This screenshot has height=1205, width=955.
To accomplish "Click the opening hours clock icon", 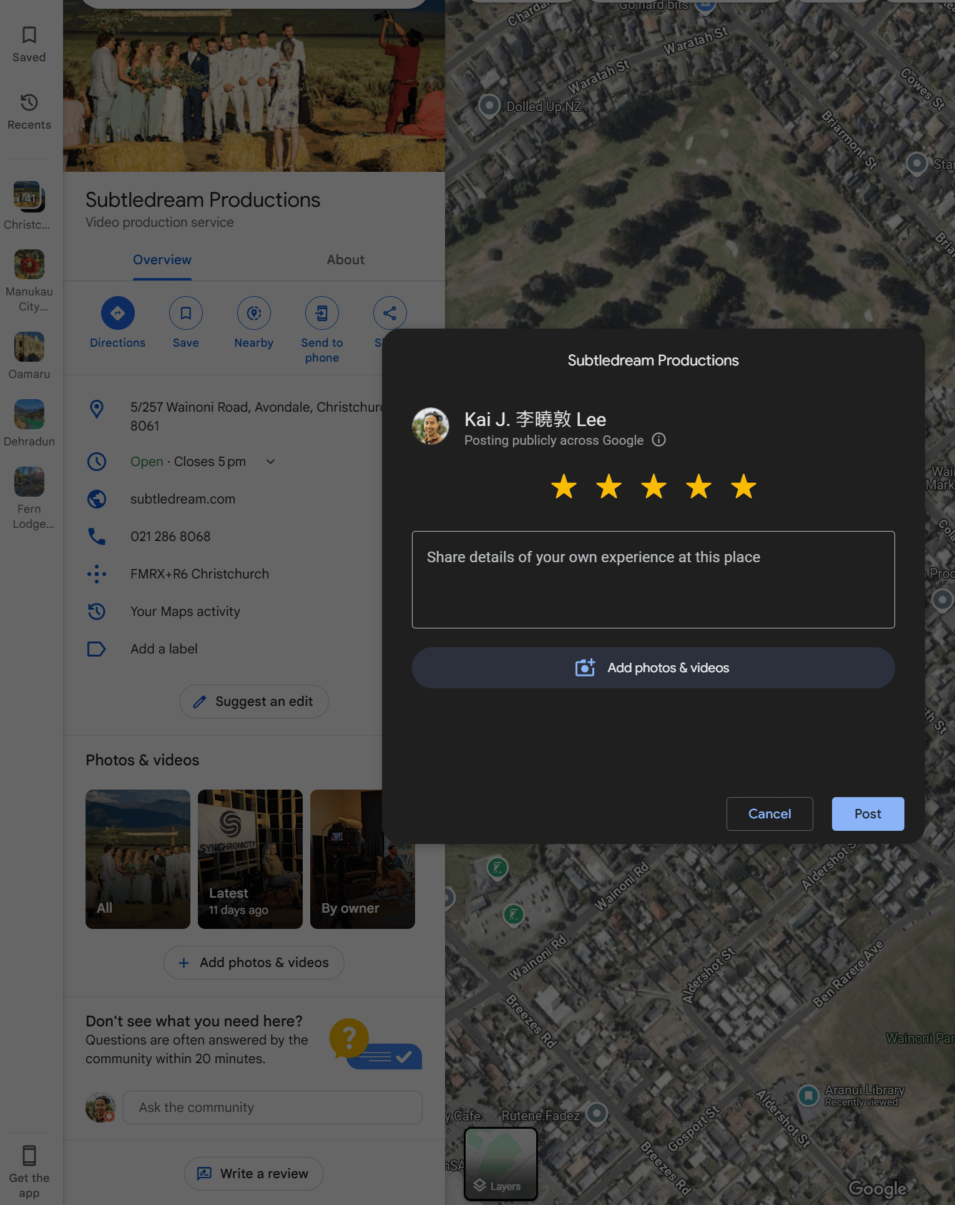I will (x=97, y=462).
